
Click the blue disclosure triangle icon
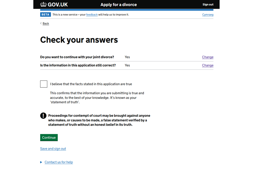41,162
